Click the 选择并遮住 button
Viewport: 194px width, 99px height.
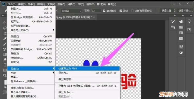[x=185, y=11]
